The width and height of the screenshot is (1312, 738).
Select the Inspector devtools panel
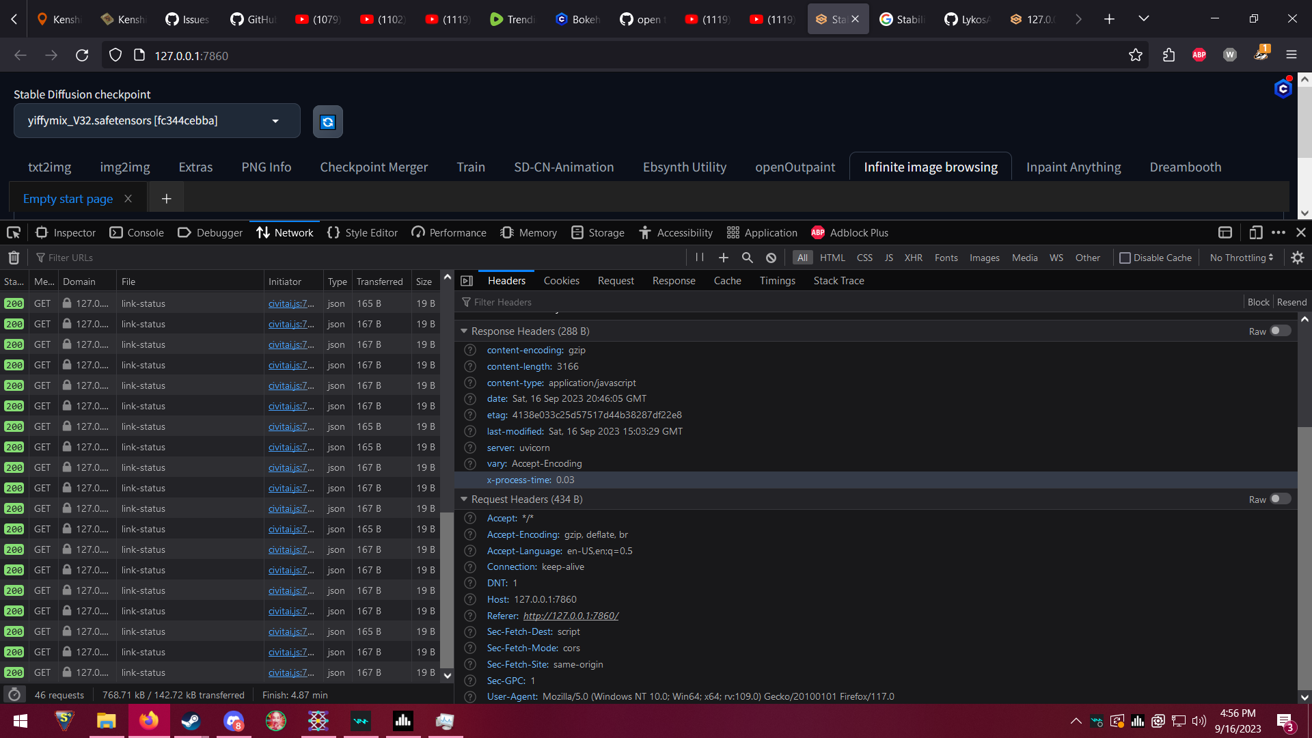click(x=65, y=232)
